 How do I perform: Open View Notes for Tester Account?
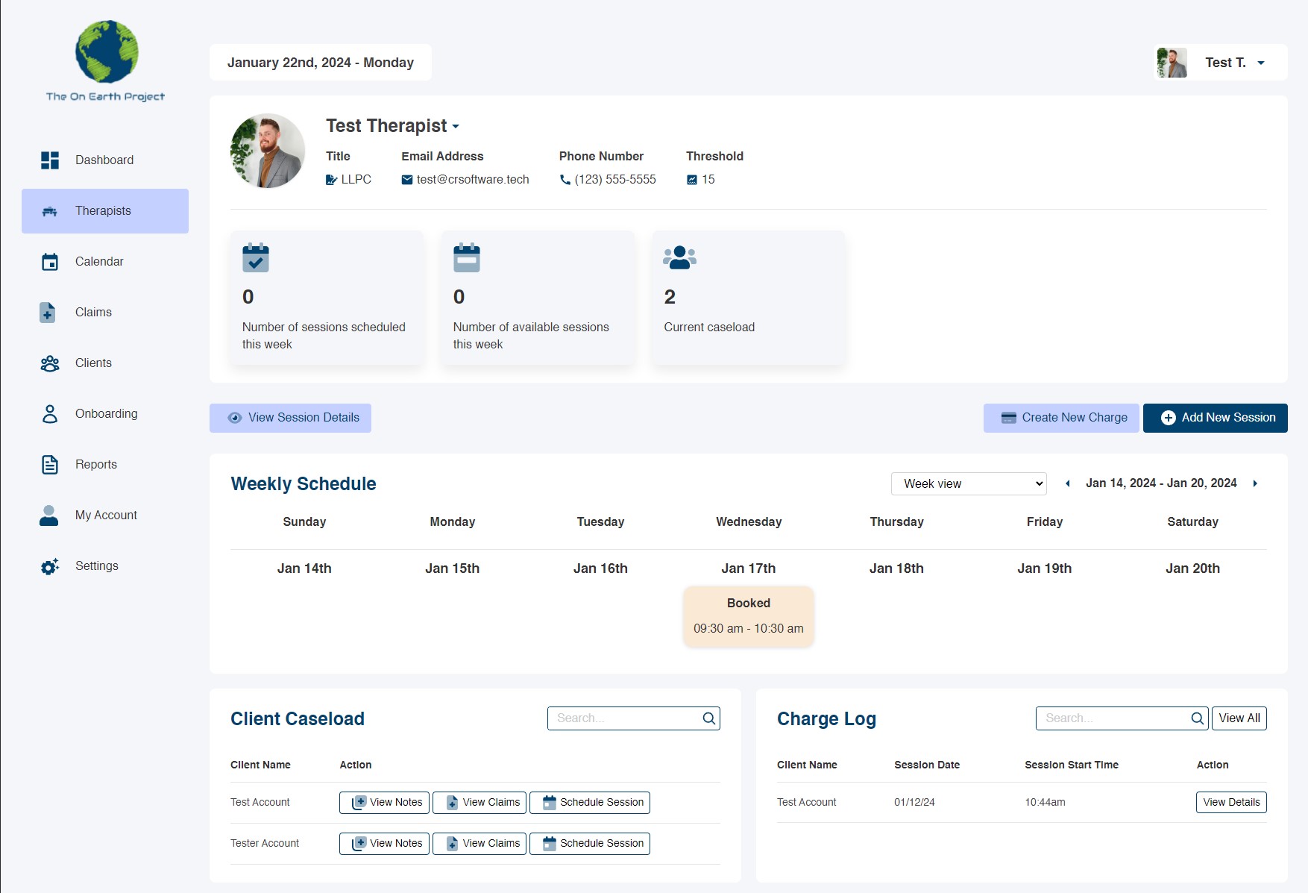pos(383,843)
